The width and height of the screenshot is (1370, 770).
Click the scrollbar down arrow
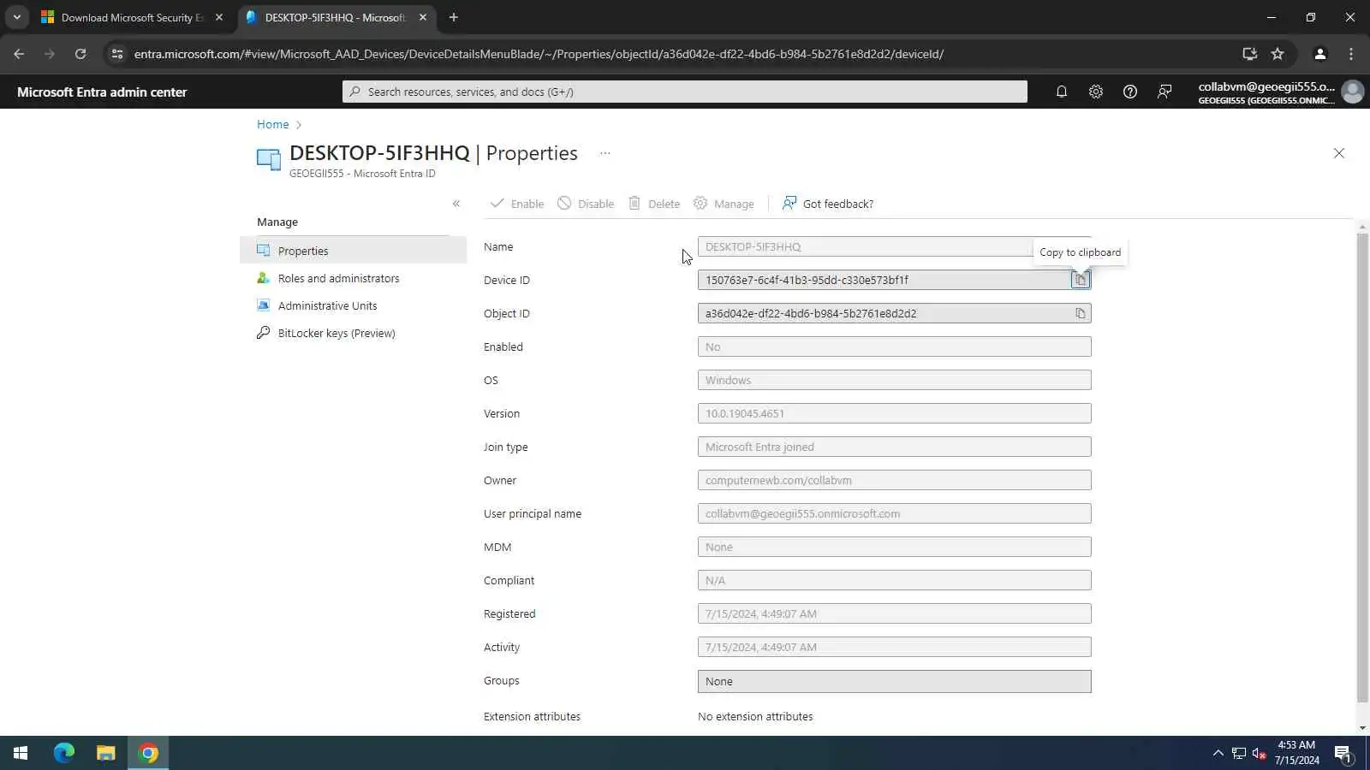click(1362, 728)
